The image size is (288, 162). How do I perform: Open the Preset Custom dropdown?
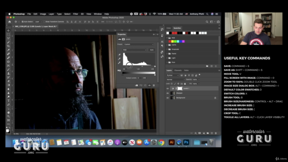coord(139,44)
